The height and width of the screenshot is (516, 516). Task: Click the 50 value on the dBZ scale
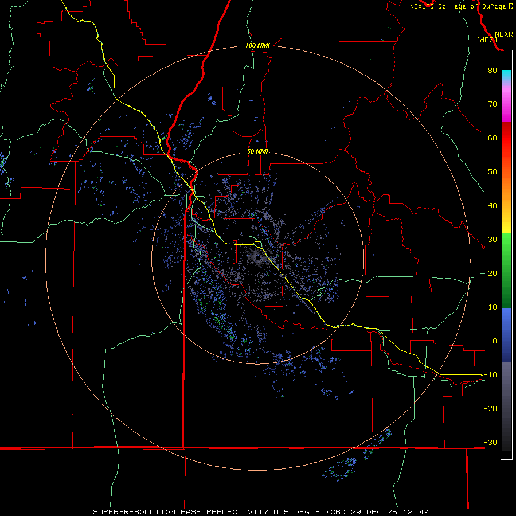(492, 172)
